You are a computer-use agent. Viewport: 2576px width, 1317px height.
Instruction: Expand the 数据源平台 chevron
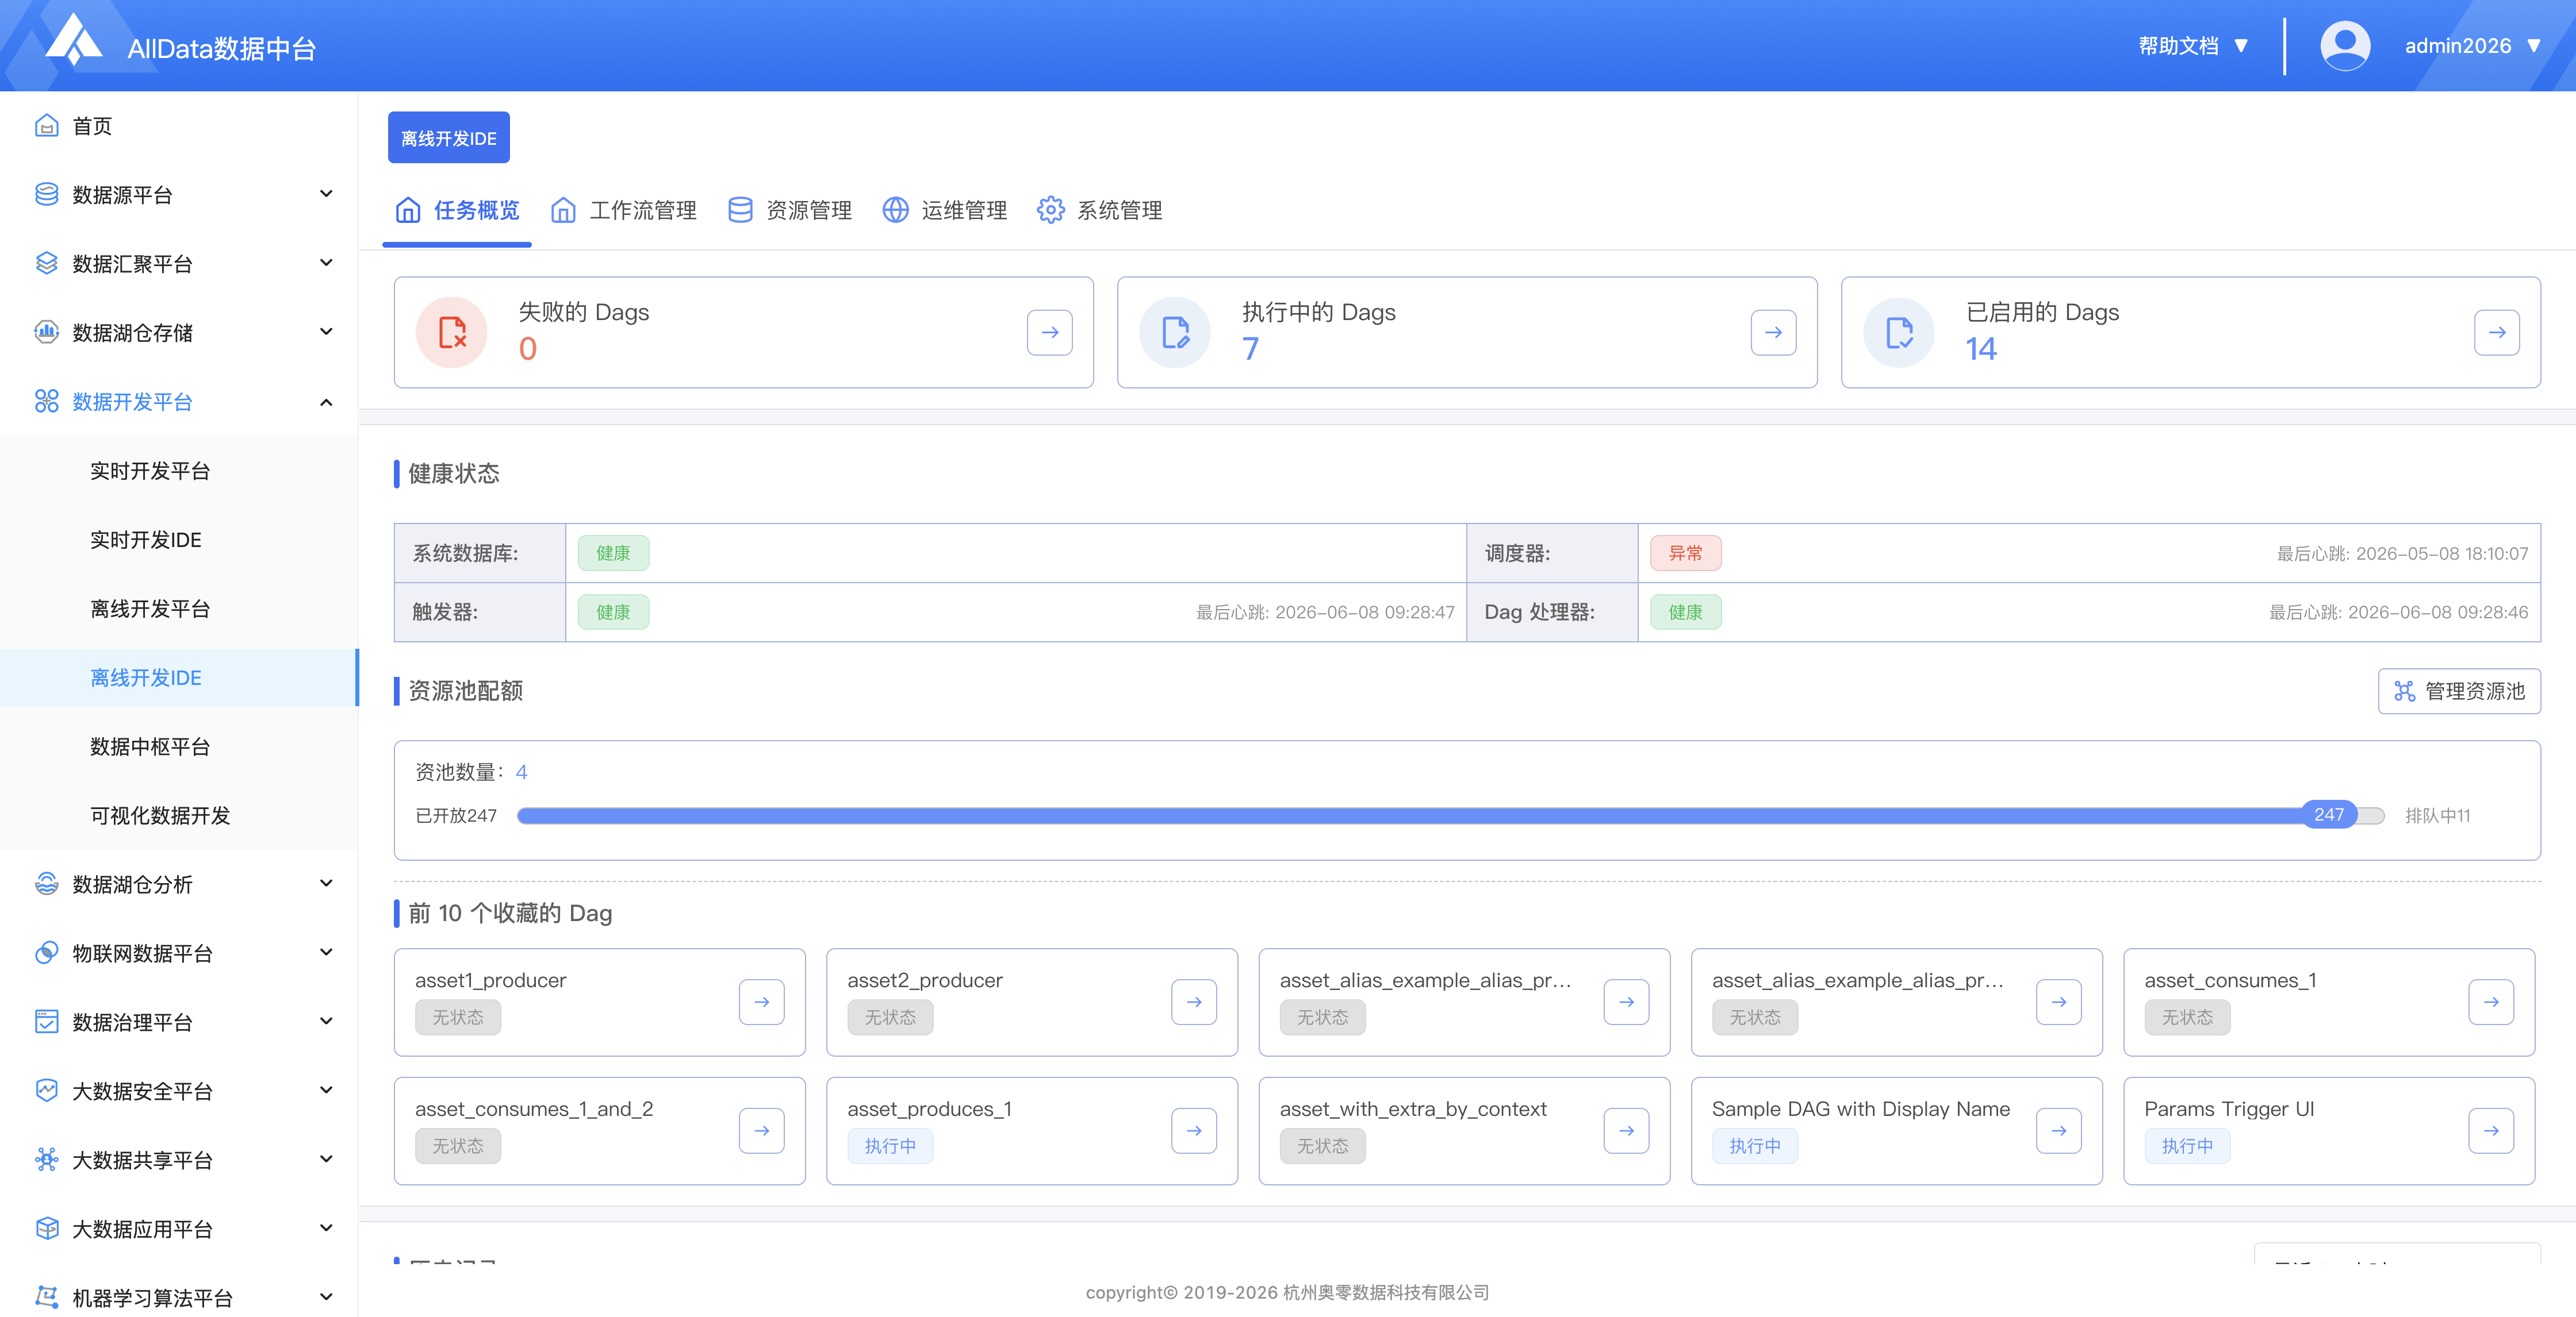pos(326,194)
